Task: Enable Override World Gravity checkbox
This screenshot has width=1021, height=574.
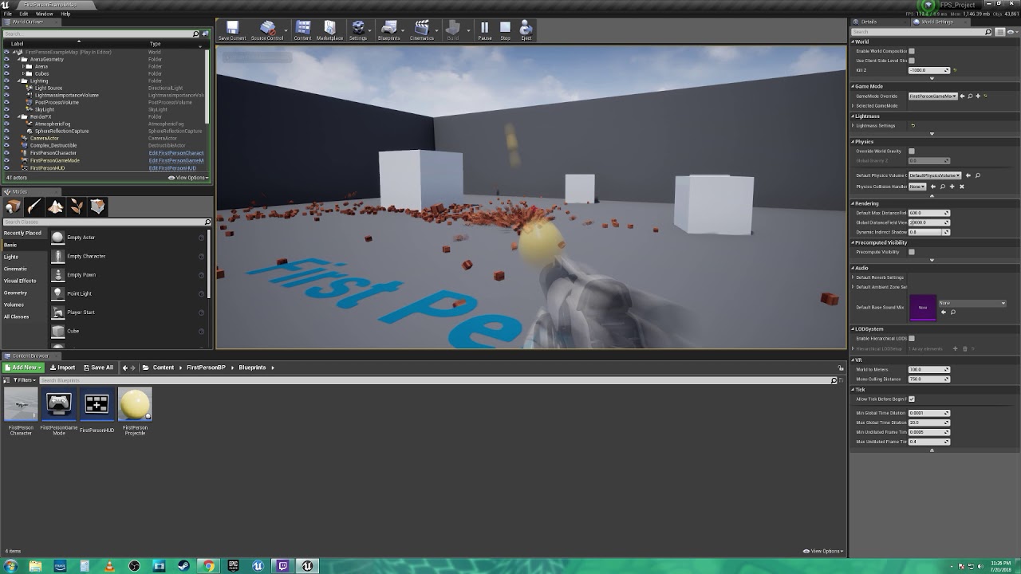Action: point(912,151)
